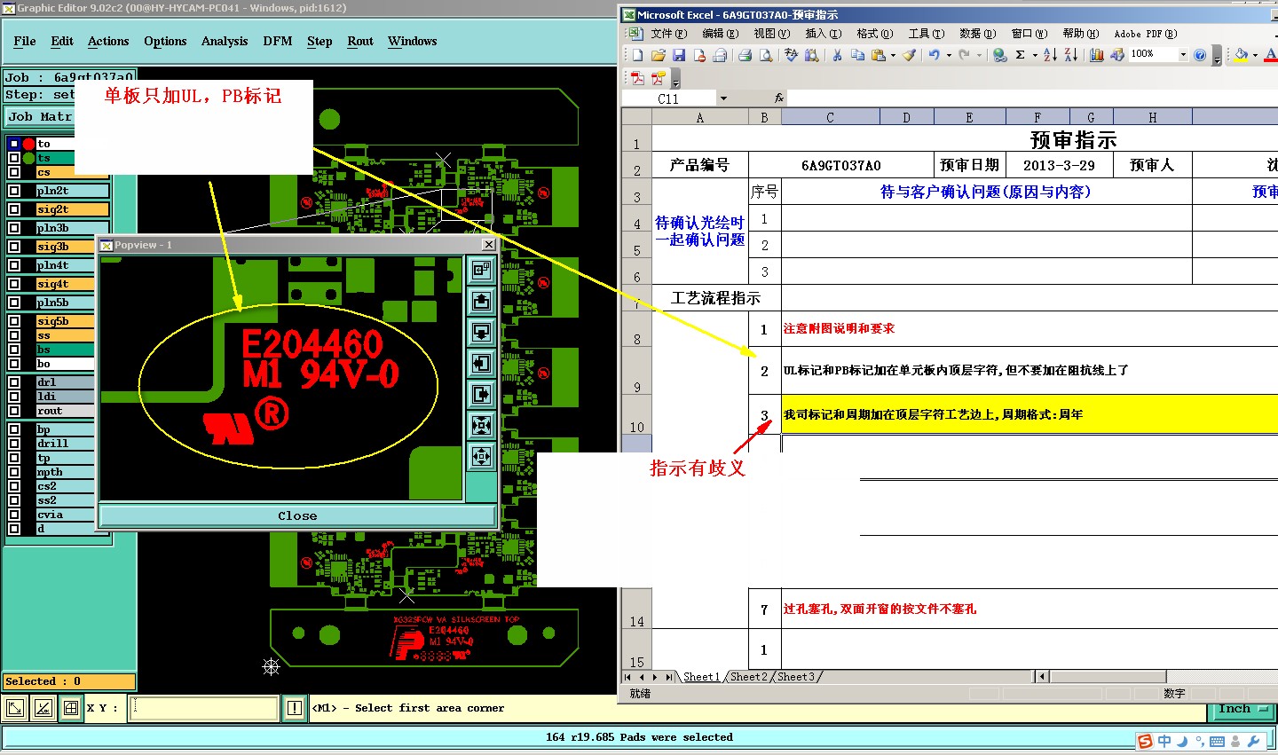The height and width of the screenshot is (755, 1278).
Task: Click X Y coordinate input field
Action: coord(204,708)
